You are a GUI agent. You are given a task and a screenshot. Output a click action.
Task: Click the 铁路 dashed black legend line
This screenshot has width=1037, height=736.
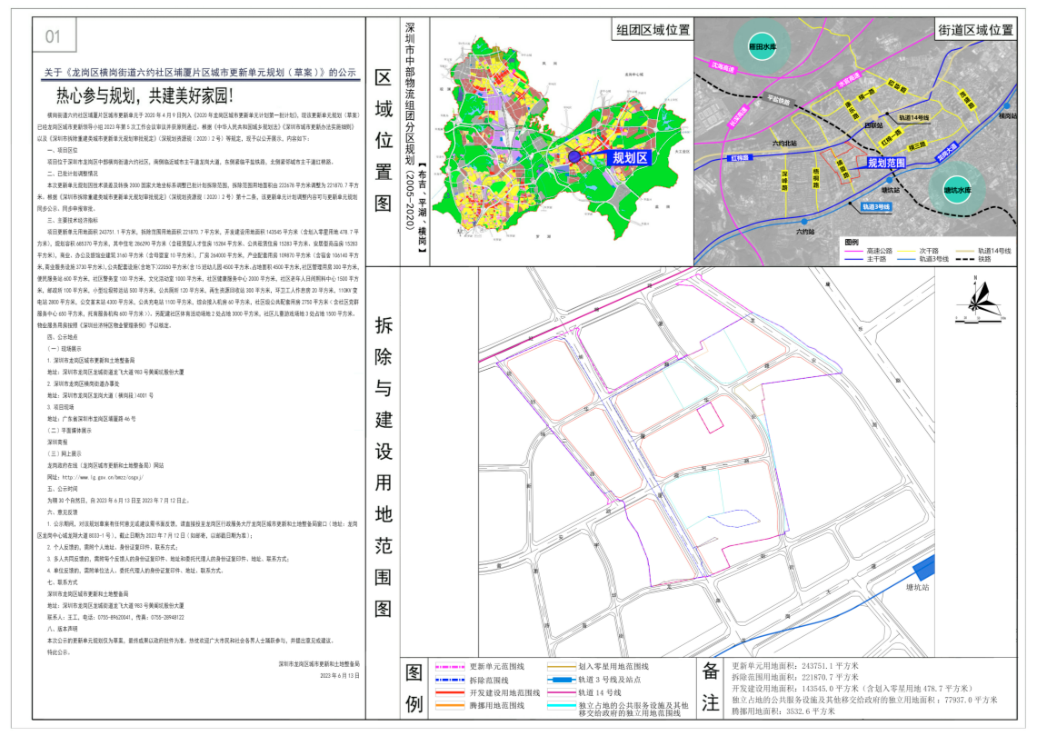point(964,259)
